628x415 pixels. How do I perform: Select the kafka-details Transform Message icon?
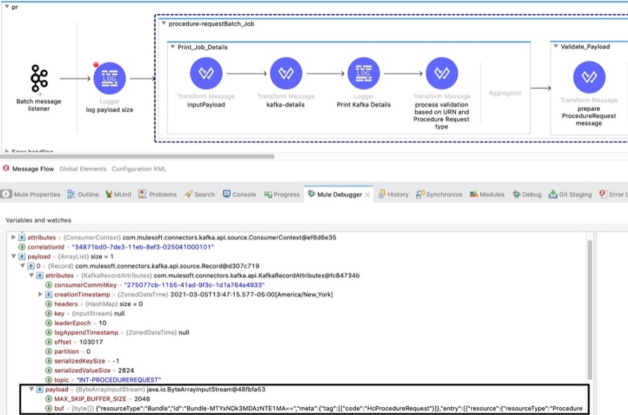[x=286, y=73]
